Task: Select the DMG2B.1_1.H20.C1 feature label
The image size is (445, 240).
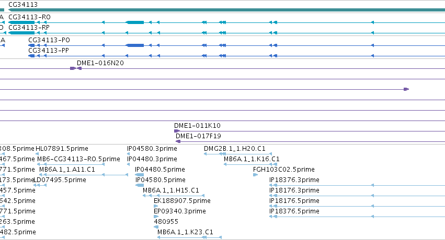Action: [235, 148]
